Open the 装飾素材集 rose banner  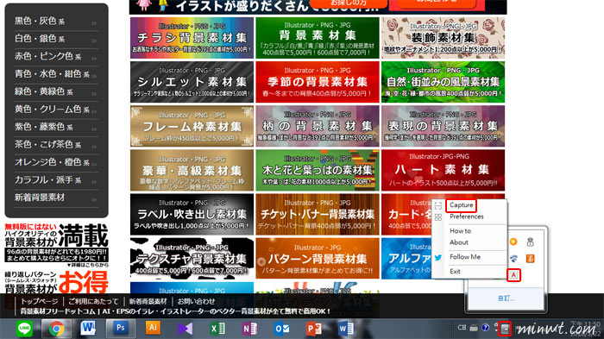[x=443, y=38]
